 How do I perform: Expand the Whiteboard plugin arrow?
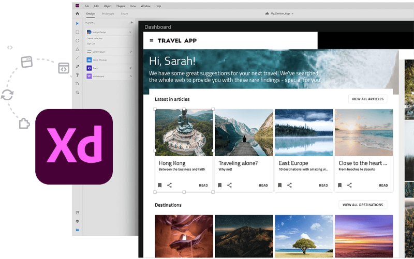click(131, 76)
